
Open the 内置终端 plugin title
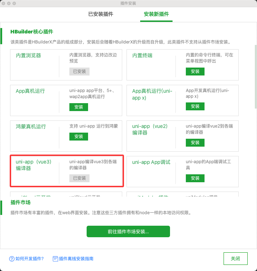point(142,56)
